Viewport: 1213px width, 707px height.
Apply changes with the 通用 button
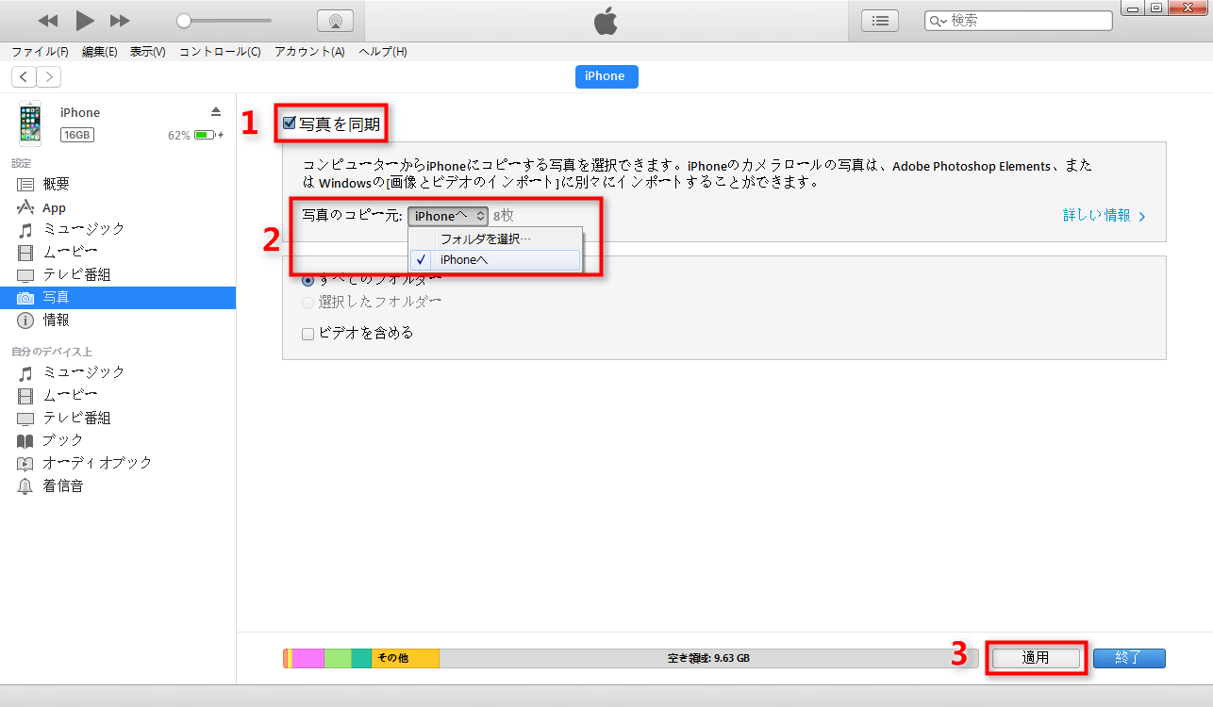pyautogui.click(x=1035, y=658)
